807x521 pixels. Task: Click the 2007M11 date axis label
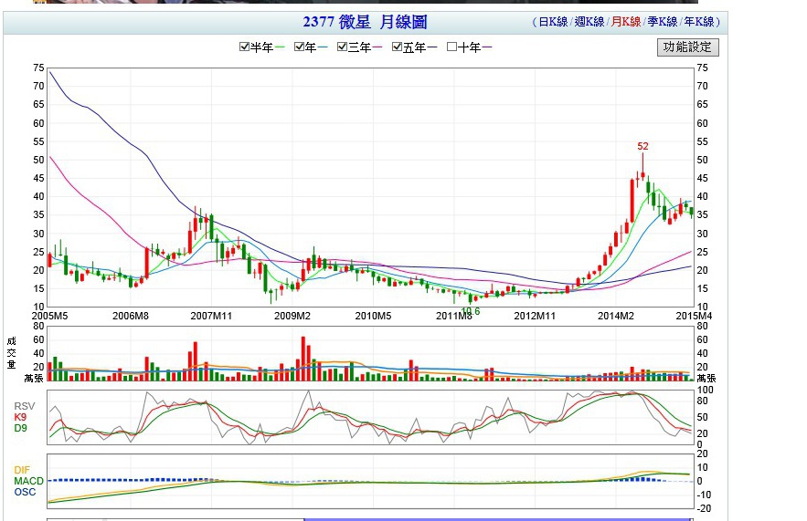(211, 316)
